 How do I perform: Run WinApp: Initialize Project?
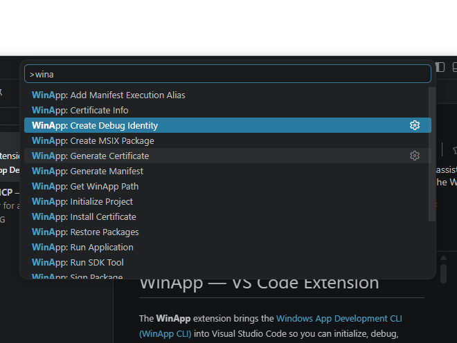[x=228, y=201]
